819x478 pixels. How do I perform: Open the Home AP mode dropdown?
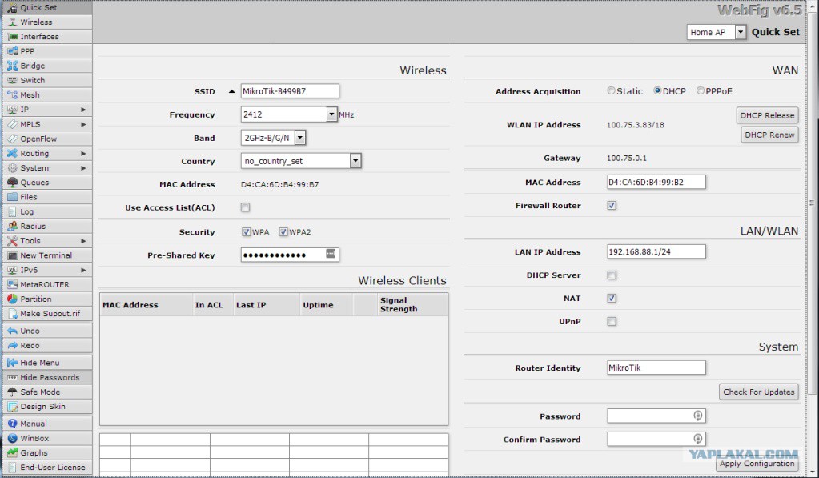740,32
